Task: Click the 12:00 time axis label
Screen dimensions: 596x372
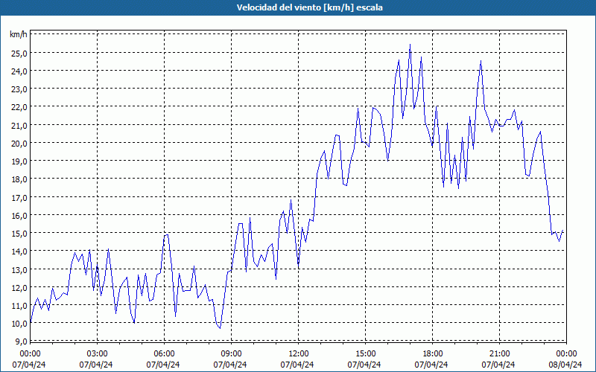Action: click(299, 354)
